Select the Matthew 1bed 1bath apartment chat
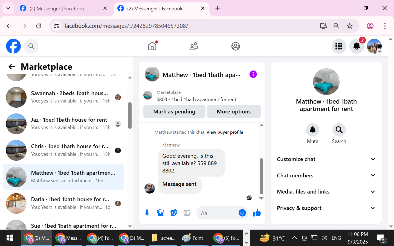The height and width of the screenshot is (246, 394). 63,177
